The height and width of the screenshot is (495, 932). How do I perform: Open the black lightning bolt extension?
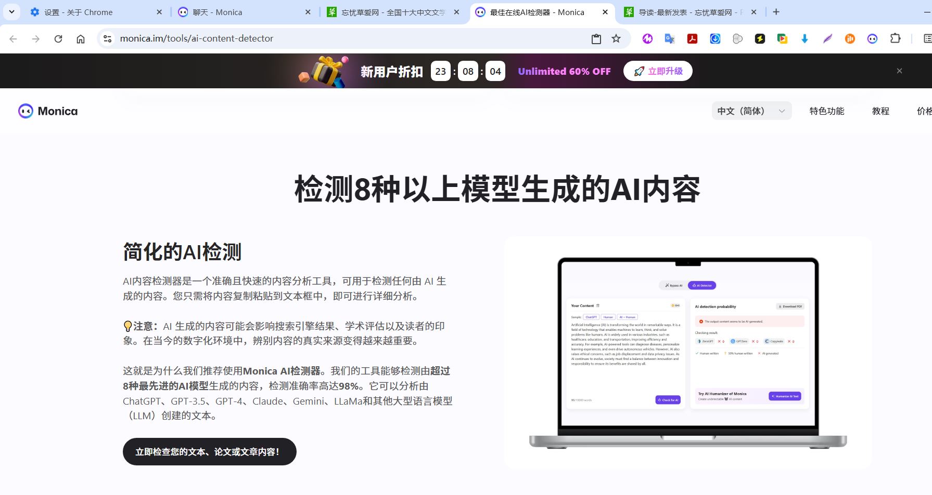[760, 38]
